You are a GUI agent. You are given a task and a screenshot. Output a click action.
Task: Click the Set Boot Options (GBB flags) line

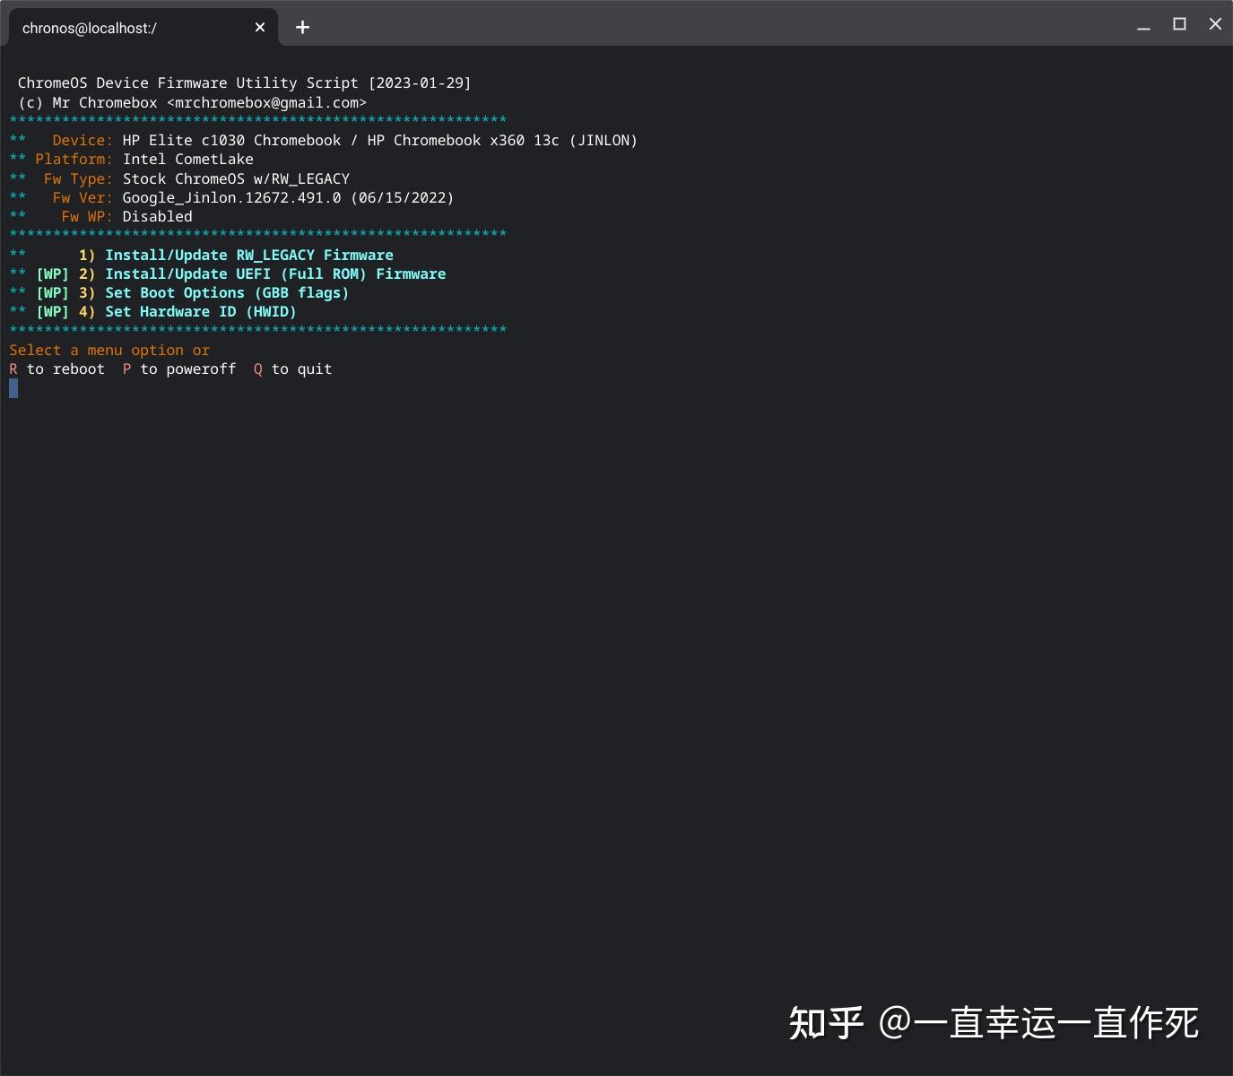point(213,293)
